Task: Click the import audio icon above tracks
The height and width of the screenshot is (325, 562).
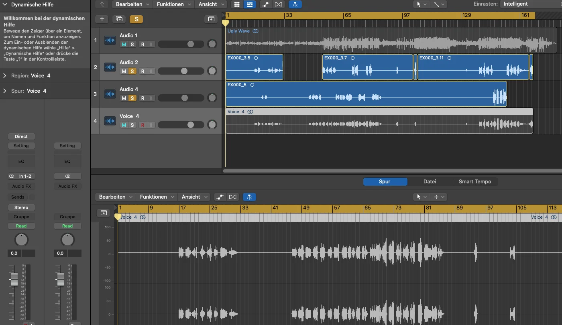Action: (211, 19)
